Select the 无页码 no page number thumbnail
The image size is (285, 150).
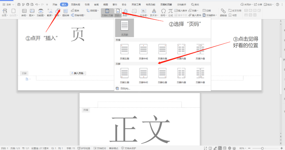tap(125, 28)
